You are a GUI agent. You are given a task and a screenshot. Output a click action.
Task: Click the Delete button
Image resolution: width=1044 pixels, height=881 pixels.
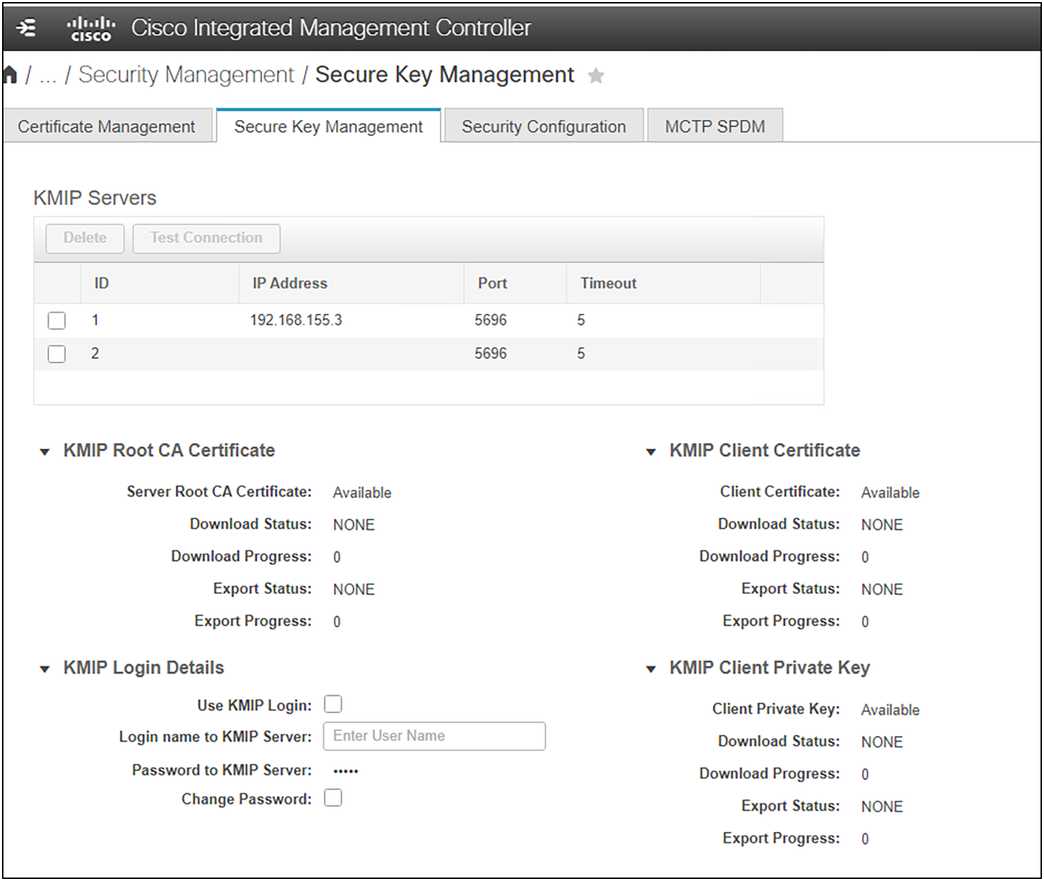[x=85, y=238]
